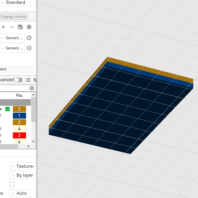
Task: Click the list view icon beside Advanced toggle
Action: coord(28,80)
